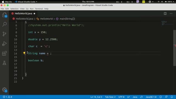This screenshot has width=176, height=99.
Task: Change Java language mode in status bar
Action: click(135, 97)
